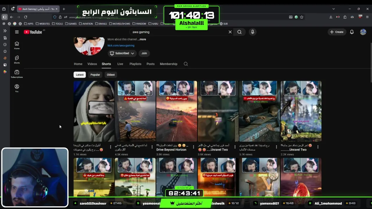This screenshot has width=372, height=209.
Task: Open a new browser tab
Action: coord(64,9)
